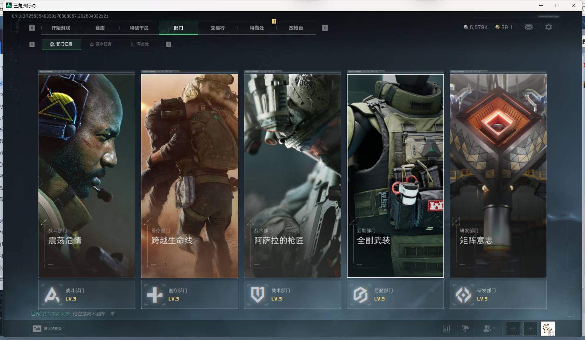Open the settings gear icon

click(x=548, y=27)
